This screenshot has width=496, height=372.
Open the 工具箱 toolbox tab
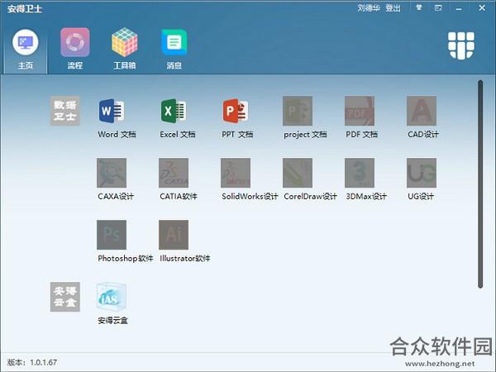(x=125, y=50)
